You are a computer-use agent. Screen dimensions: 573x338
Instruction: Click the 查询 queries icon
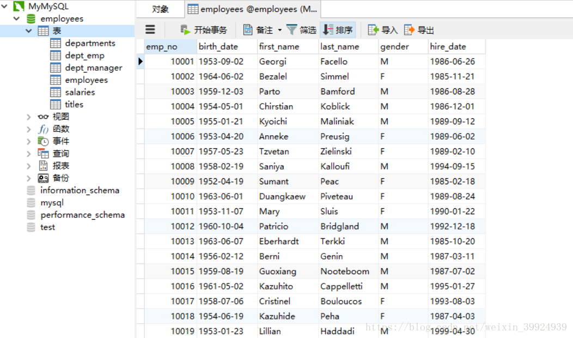pos(43,153)
